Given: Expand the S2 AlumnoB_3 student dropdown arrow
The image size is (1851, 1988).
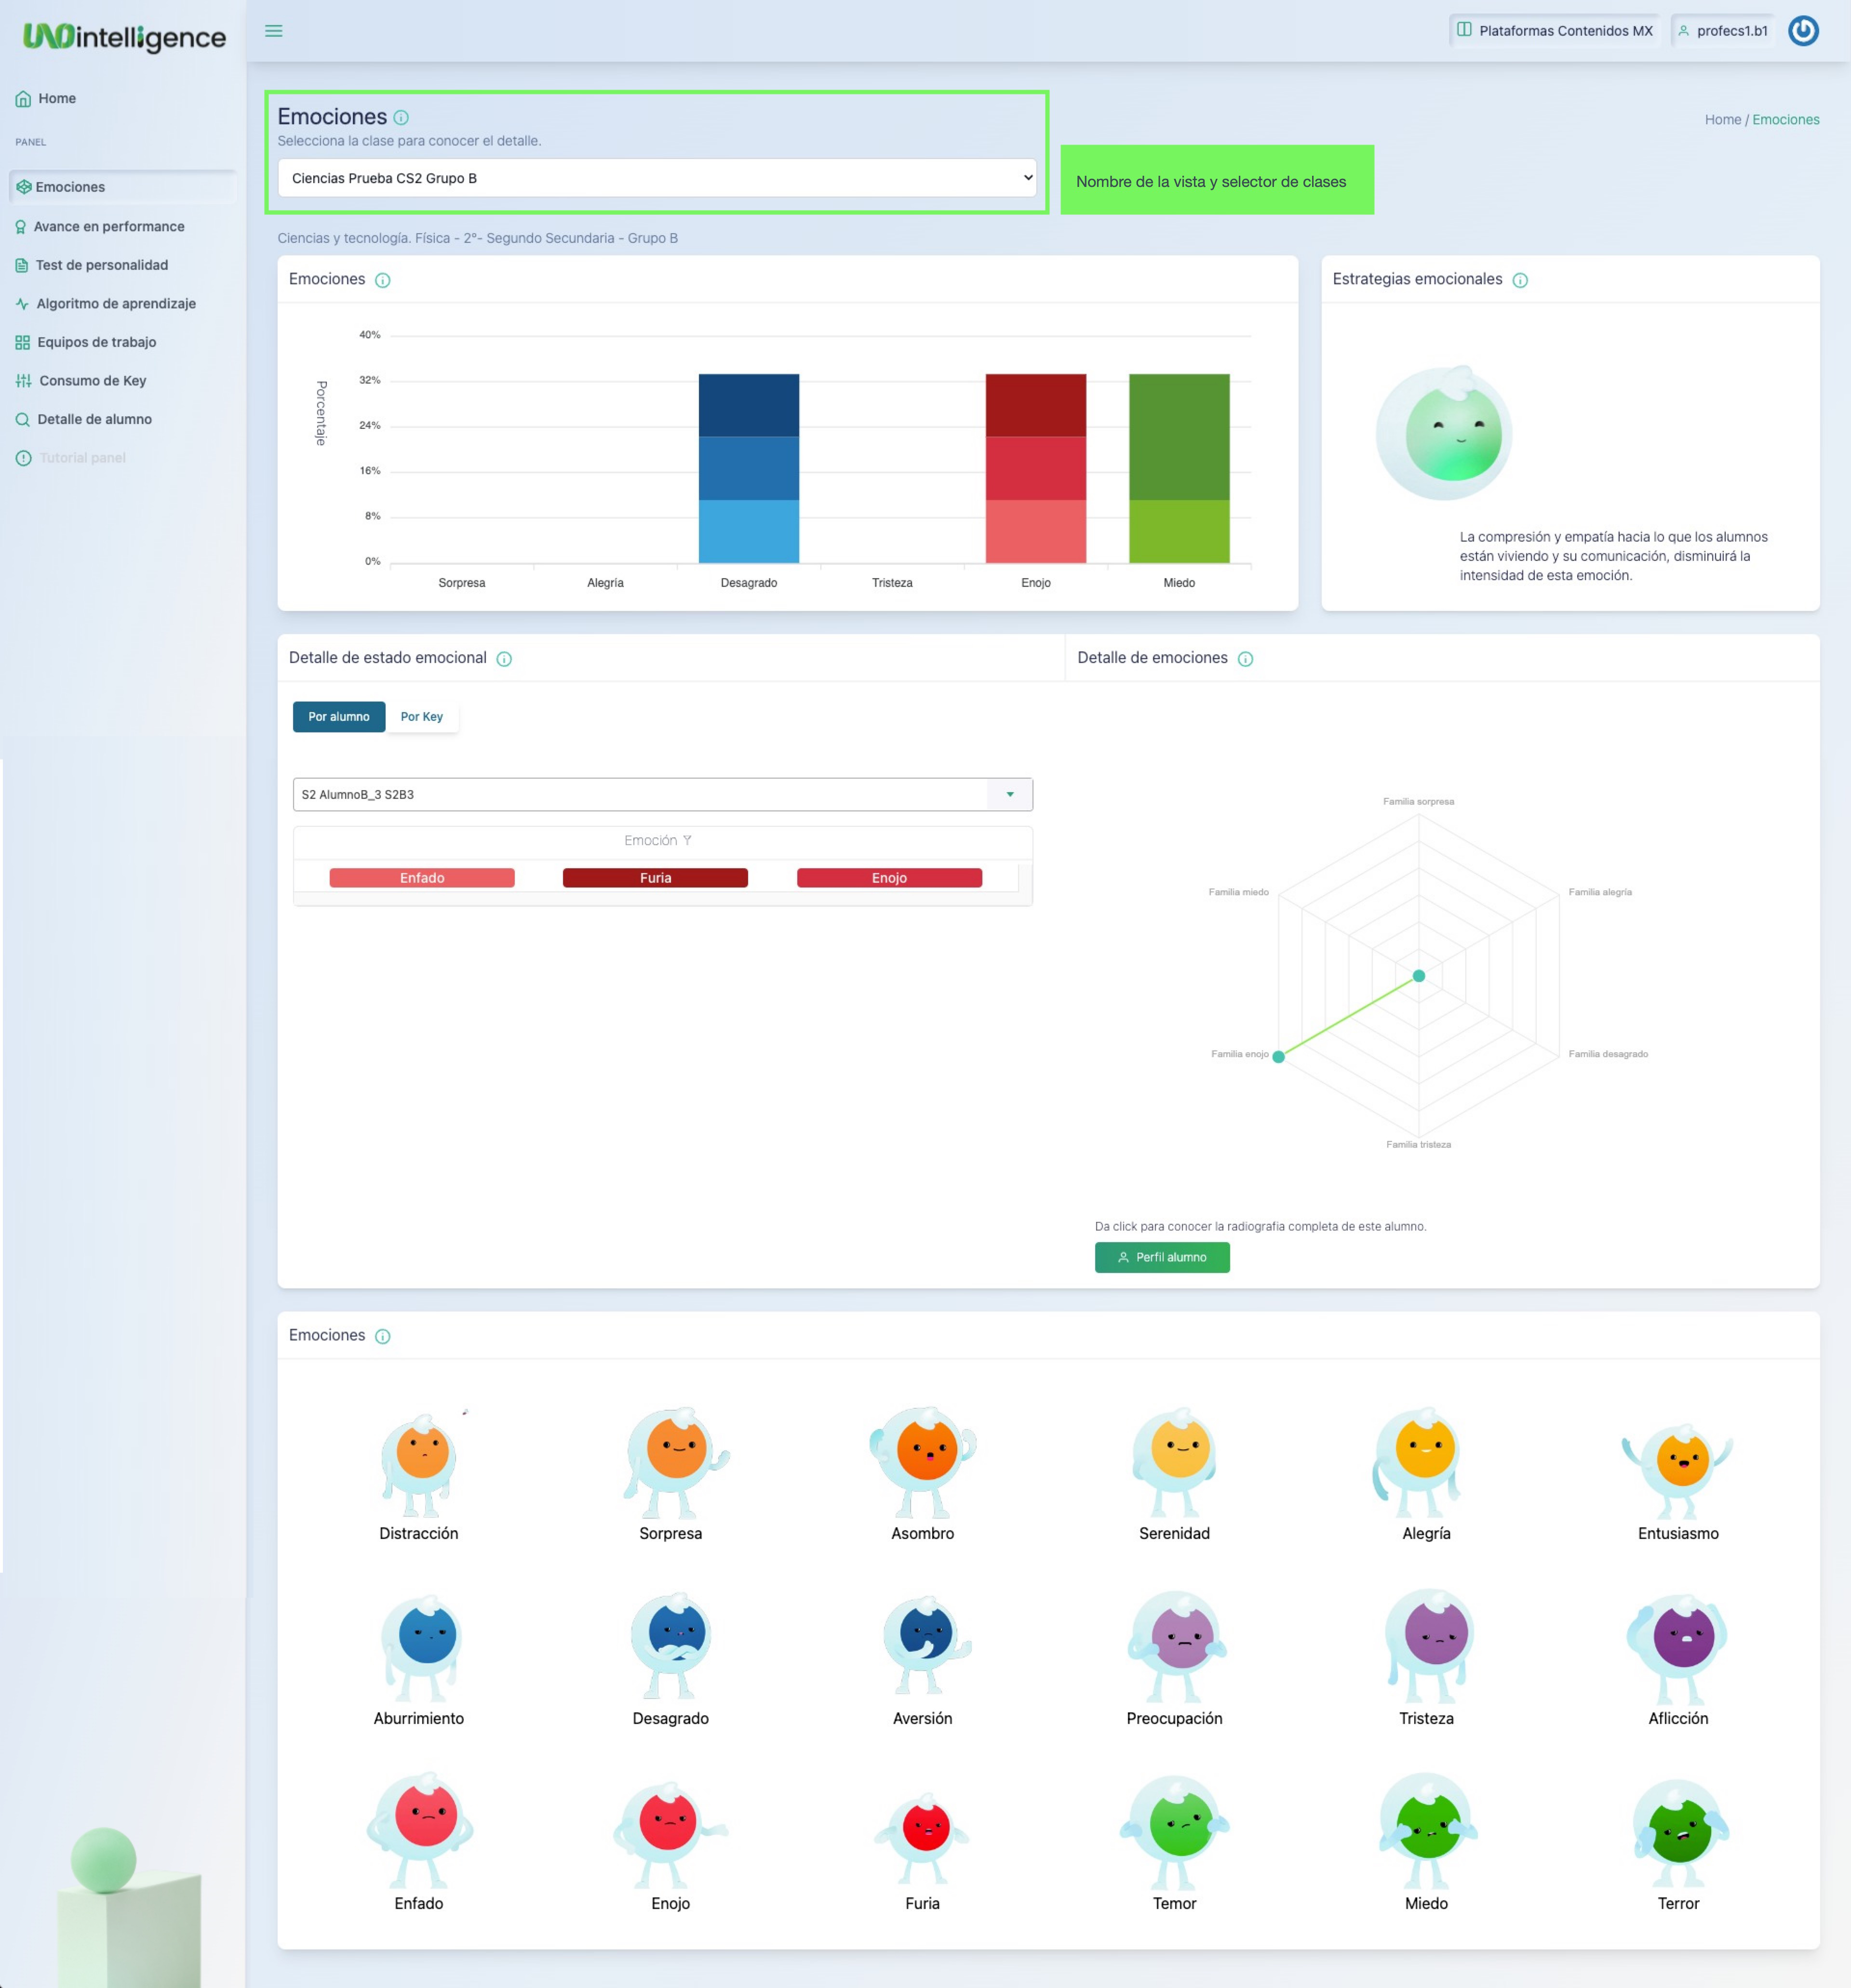Looking at the screenshot, I should pyautogui.click(x=1009, y=795).
